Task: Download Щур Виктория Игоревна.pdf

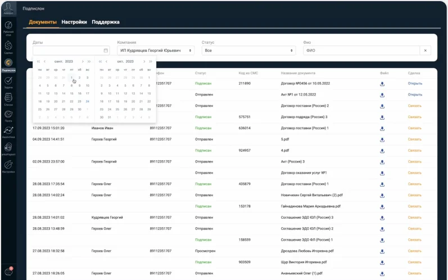Action: click(x=382, y=262)
